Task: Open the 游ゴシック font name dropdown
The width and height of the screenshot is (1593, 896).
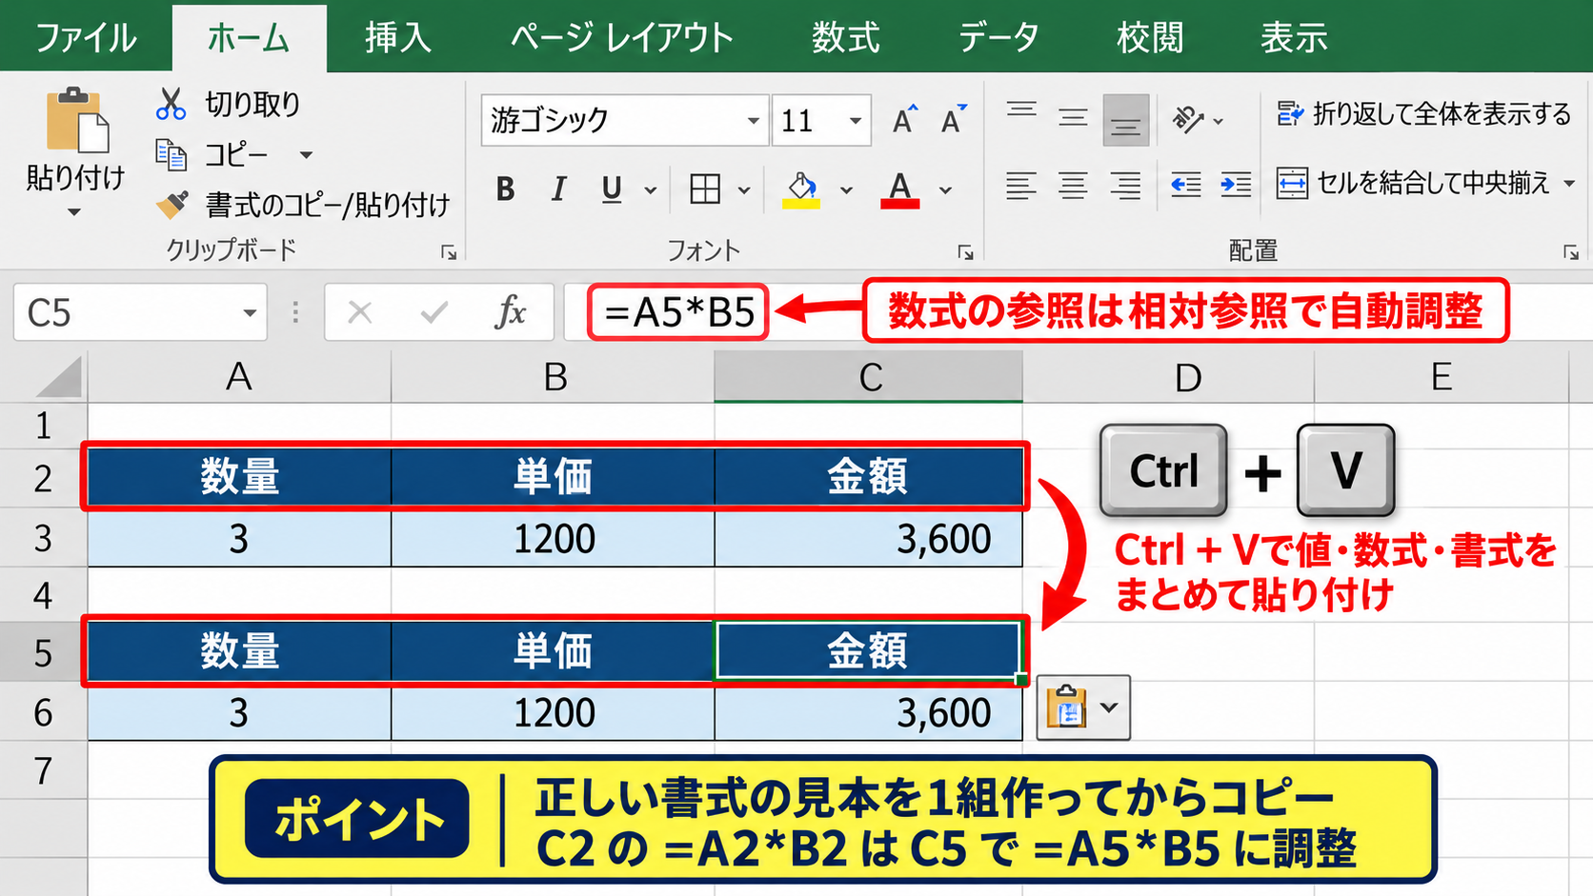Action: pyautogui.click(x=753, y=120)
